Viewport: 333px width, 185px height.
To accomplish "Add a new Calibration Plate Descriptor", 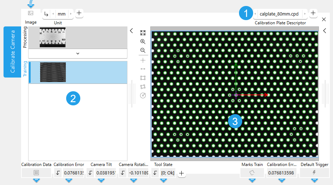I will pyautogui.click(x=313, y=13).
